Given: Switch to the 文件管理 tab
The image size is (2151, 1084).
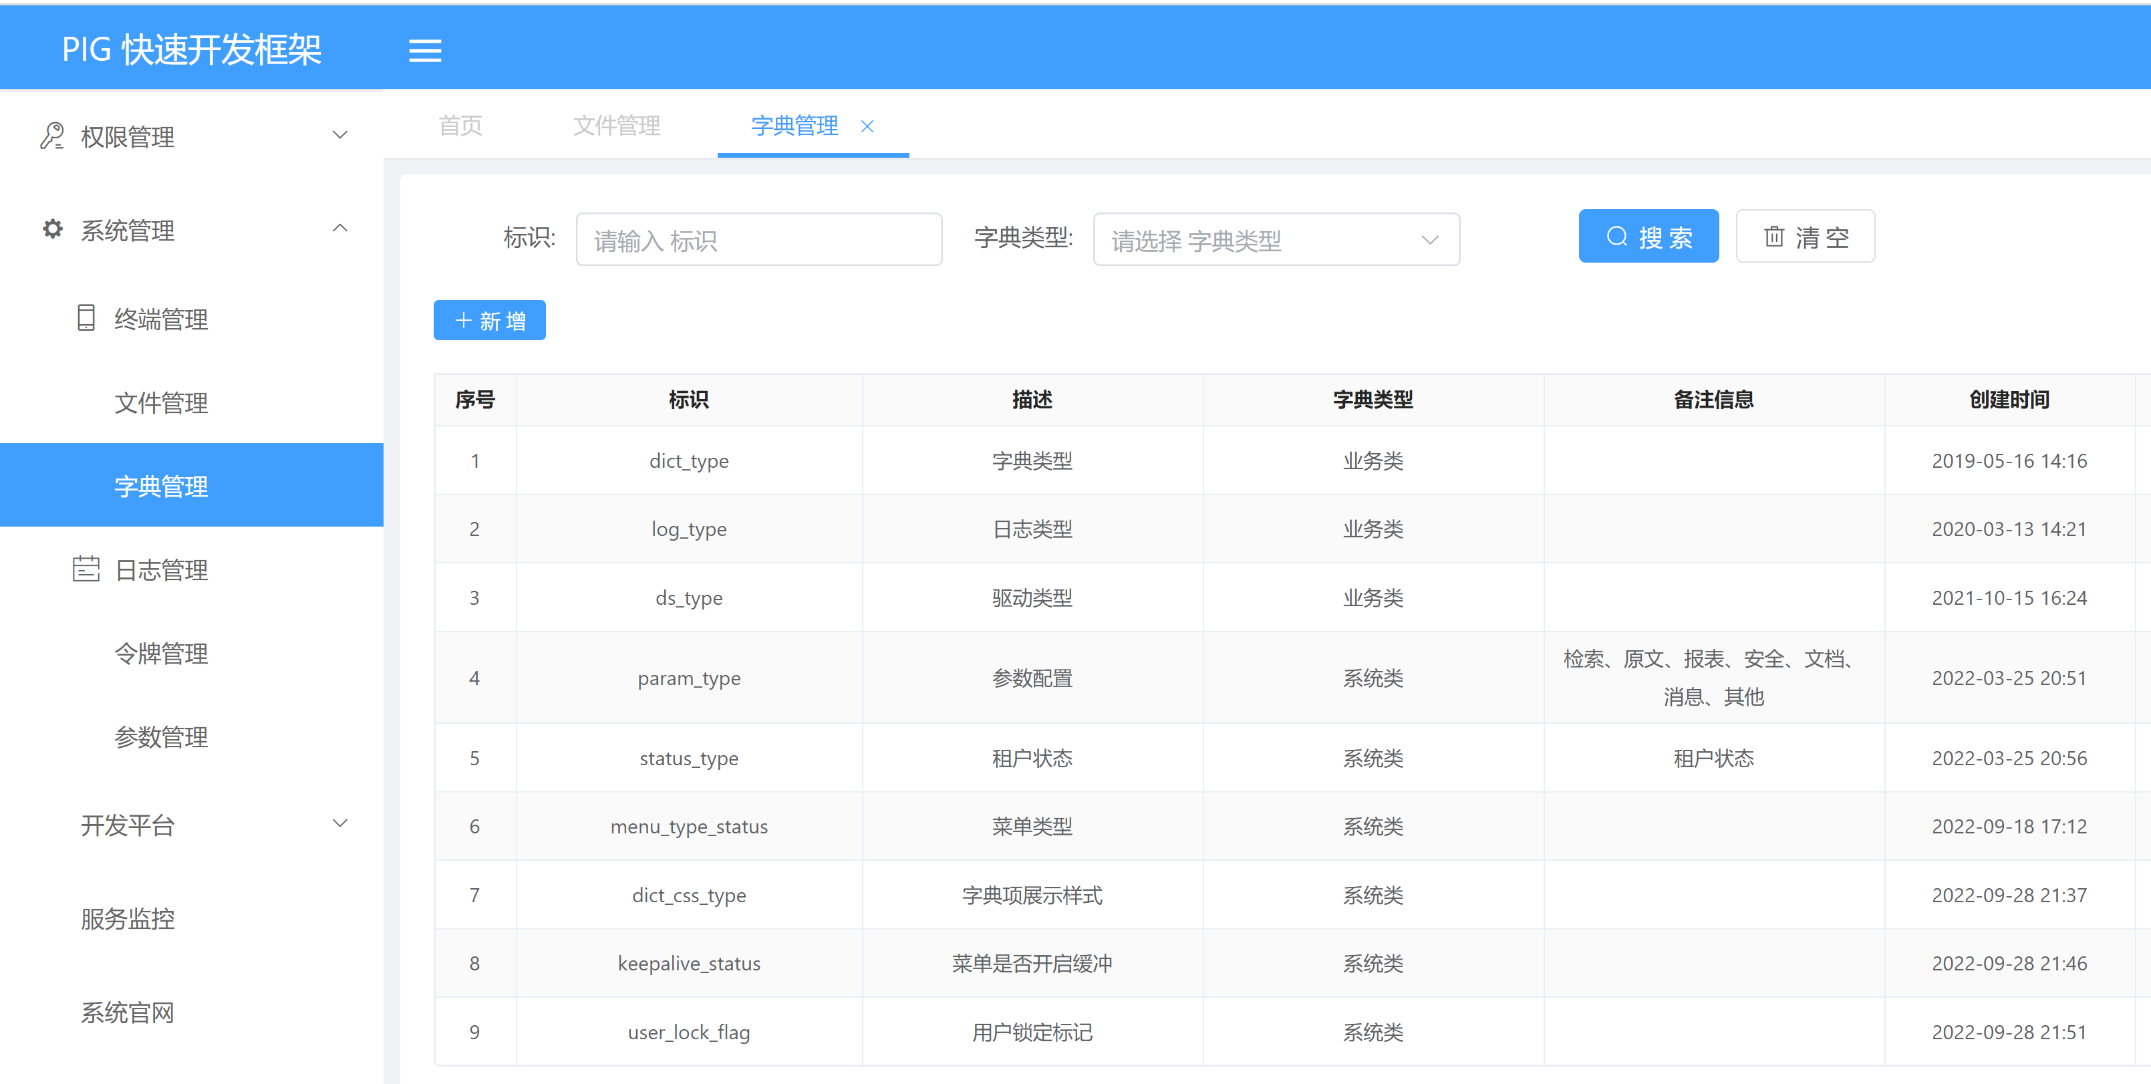Looking at the screenshot, I should click(616, 126).
